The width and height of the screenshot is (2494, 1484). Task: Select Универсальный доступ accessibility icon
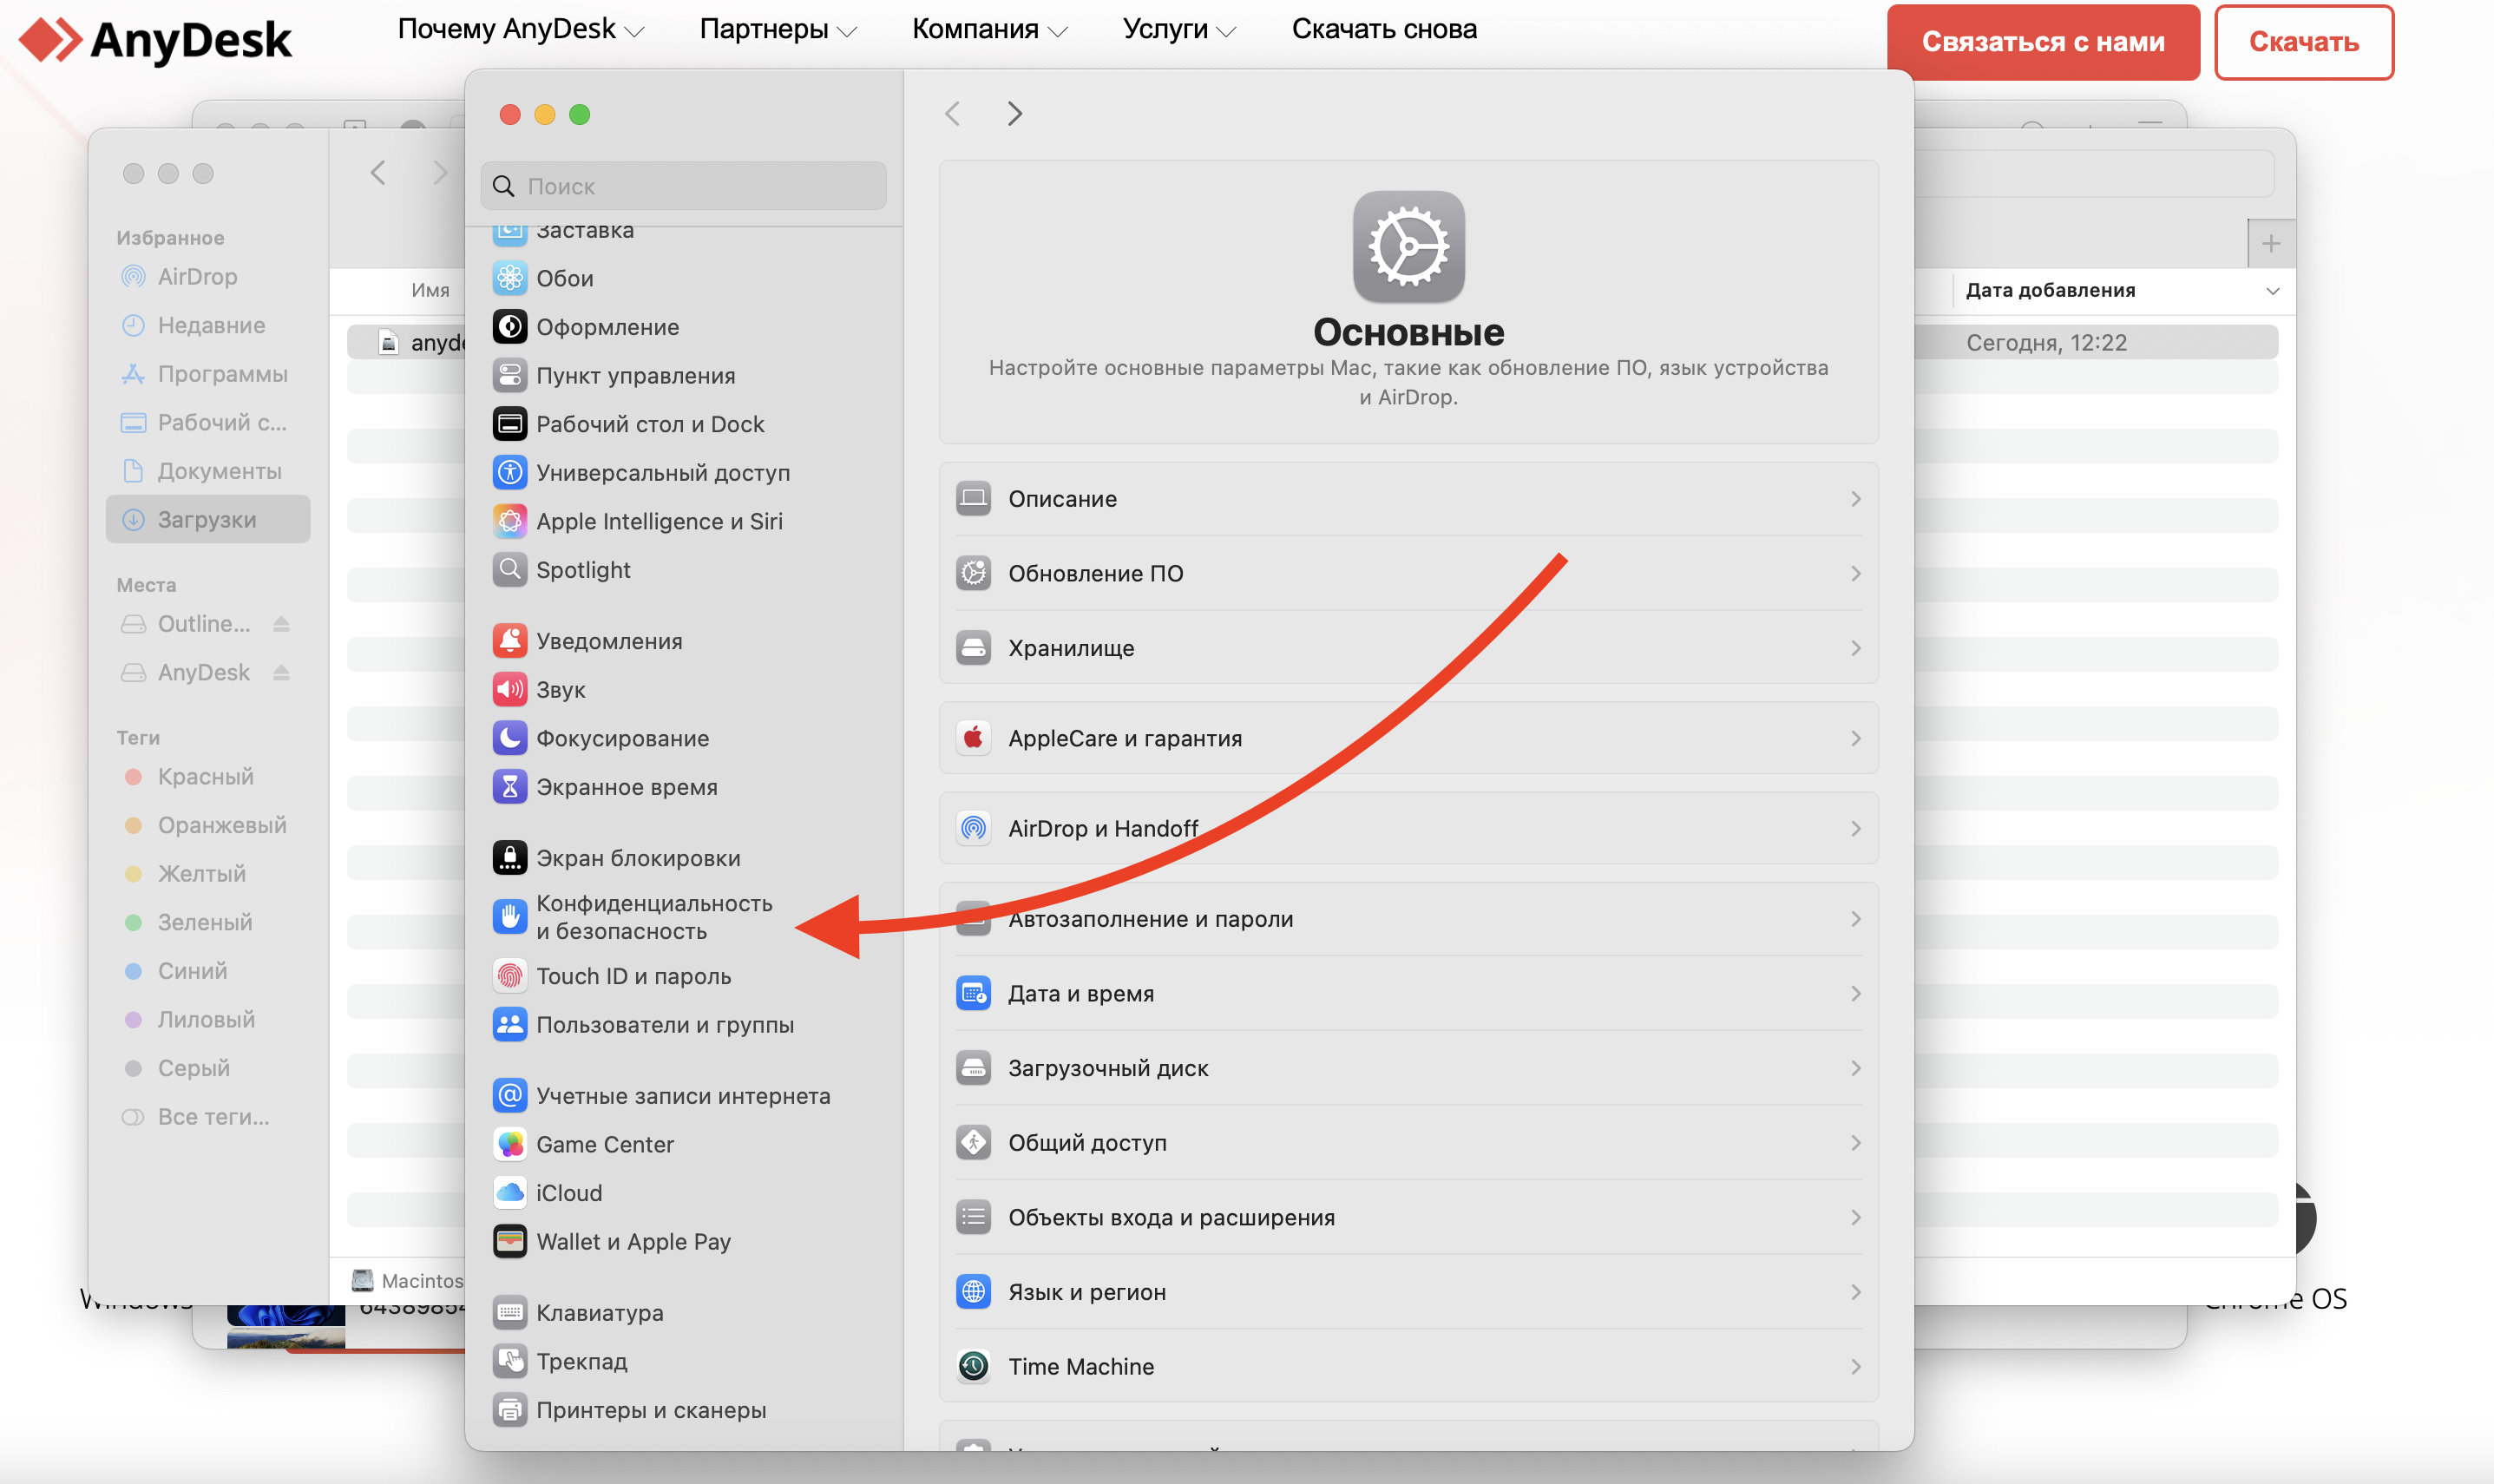pos(509,472)
